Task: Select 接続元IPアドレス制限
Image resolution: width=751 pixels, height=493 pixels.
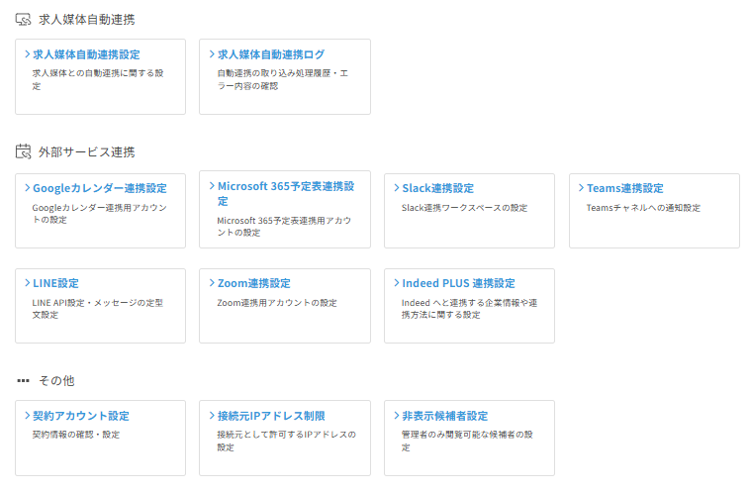Action: [x=270, y=416]
